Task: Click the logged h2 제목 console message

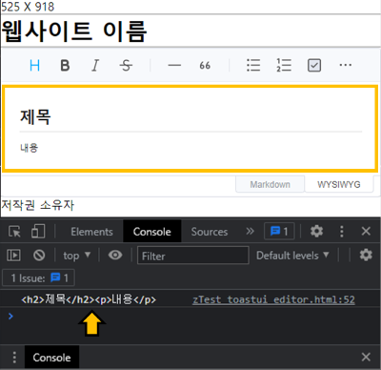Action: pyautogui.click(x=89, y=299)
